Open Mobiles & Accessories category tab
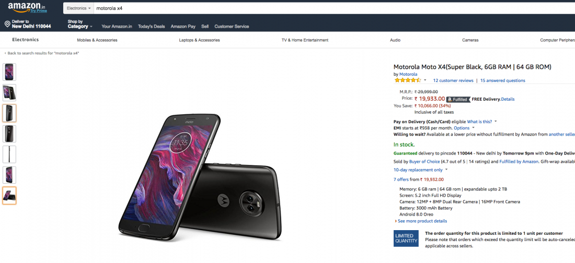This screenshot has height=263, width=575. (97, 40)
